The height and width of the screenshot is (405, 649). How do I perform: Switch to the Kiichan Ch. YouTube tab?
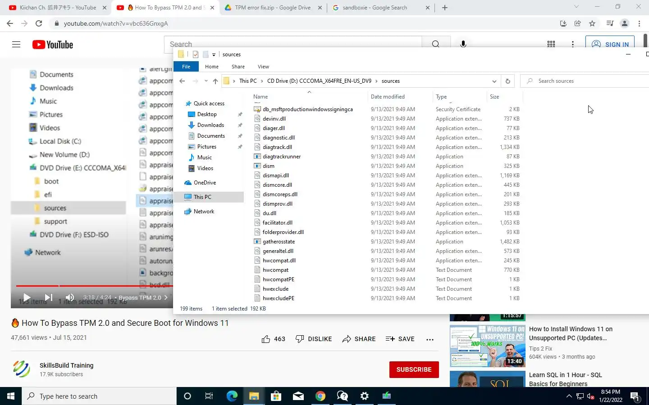[58, 8]
